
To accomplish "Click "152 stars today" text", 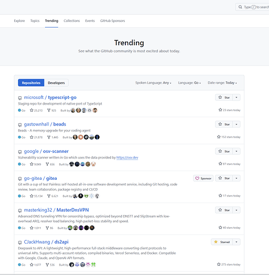I will 229,137.
